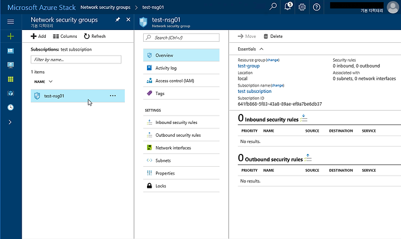The width and height of the screenshot is (401, 239).
Task: Click SOURCE header in outbound rules table
Action: (x=312, y=170)
